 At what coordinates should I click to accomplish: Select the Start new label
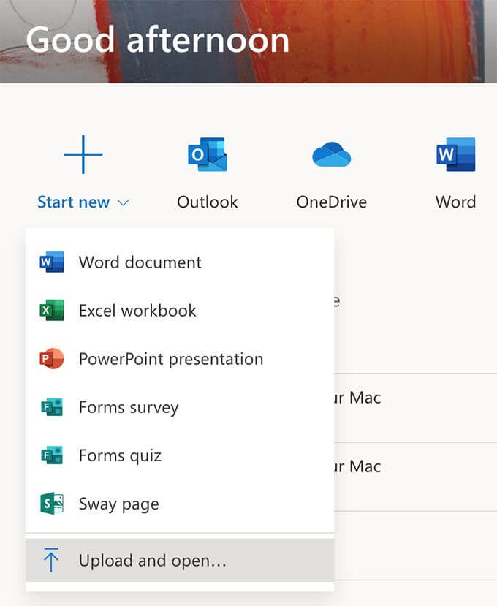pyautogui.click(x=73, y=202)
